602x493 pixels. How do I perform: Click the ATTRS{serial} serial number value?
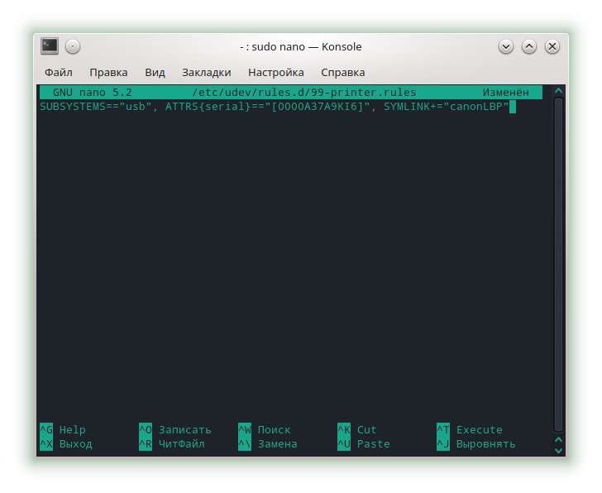click(318, 107)
